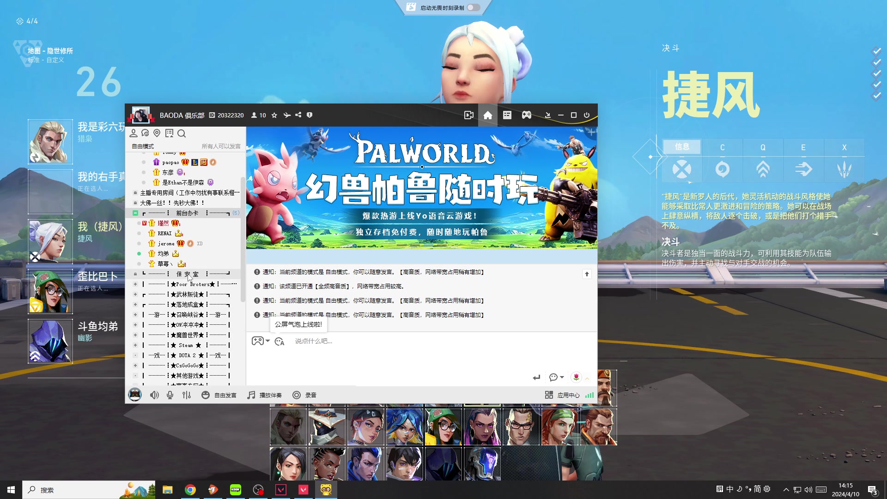
Task: Open the gamepad icon in YY title bar
Action: pos(527,115)
